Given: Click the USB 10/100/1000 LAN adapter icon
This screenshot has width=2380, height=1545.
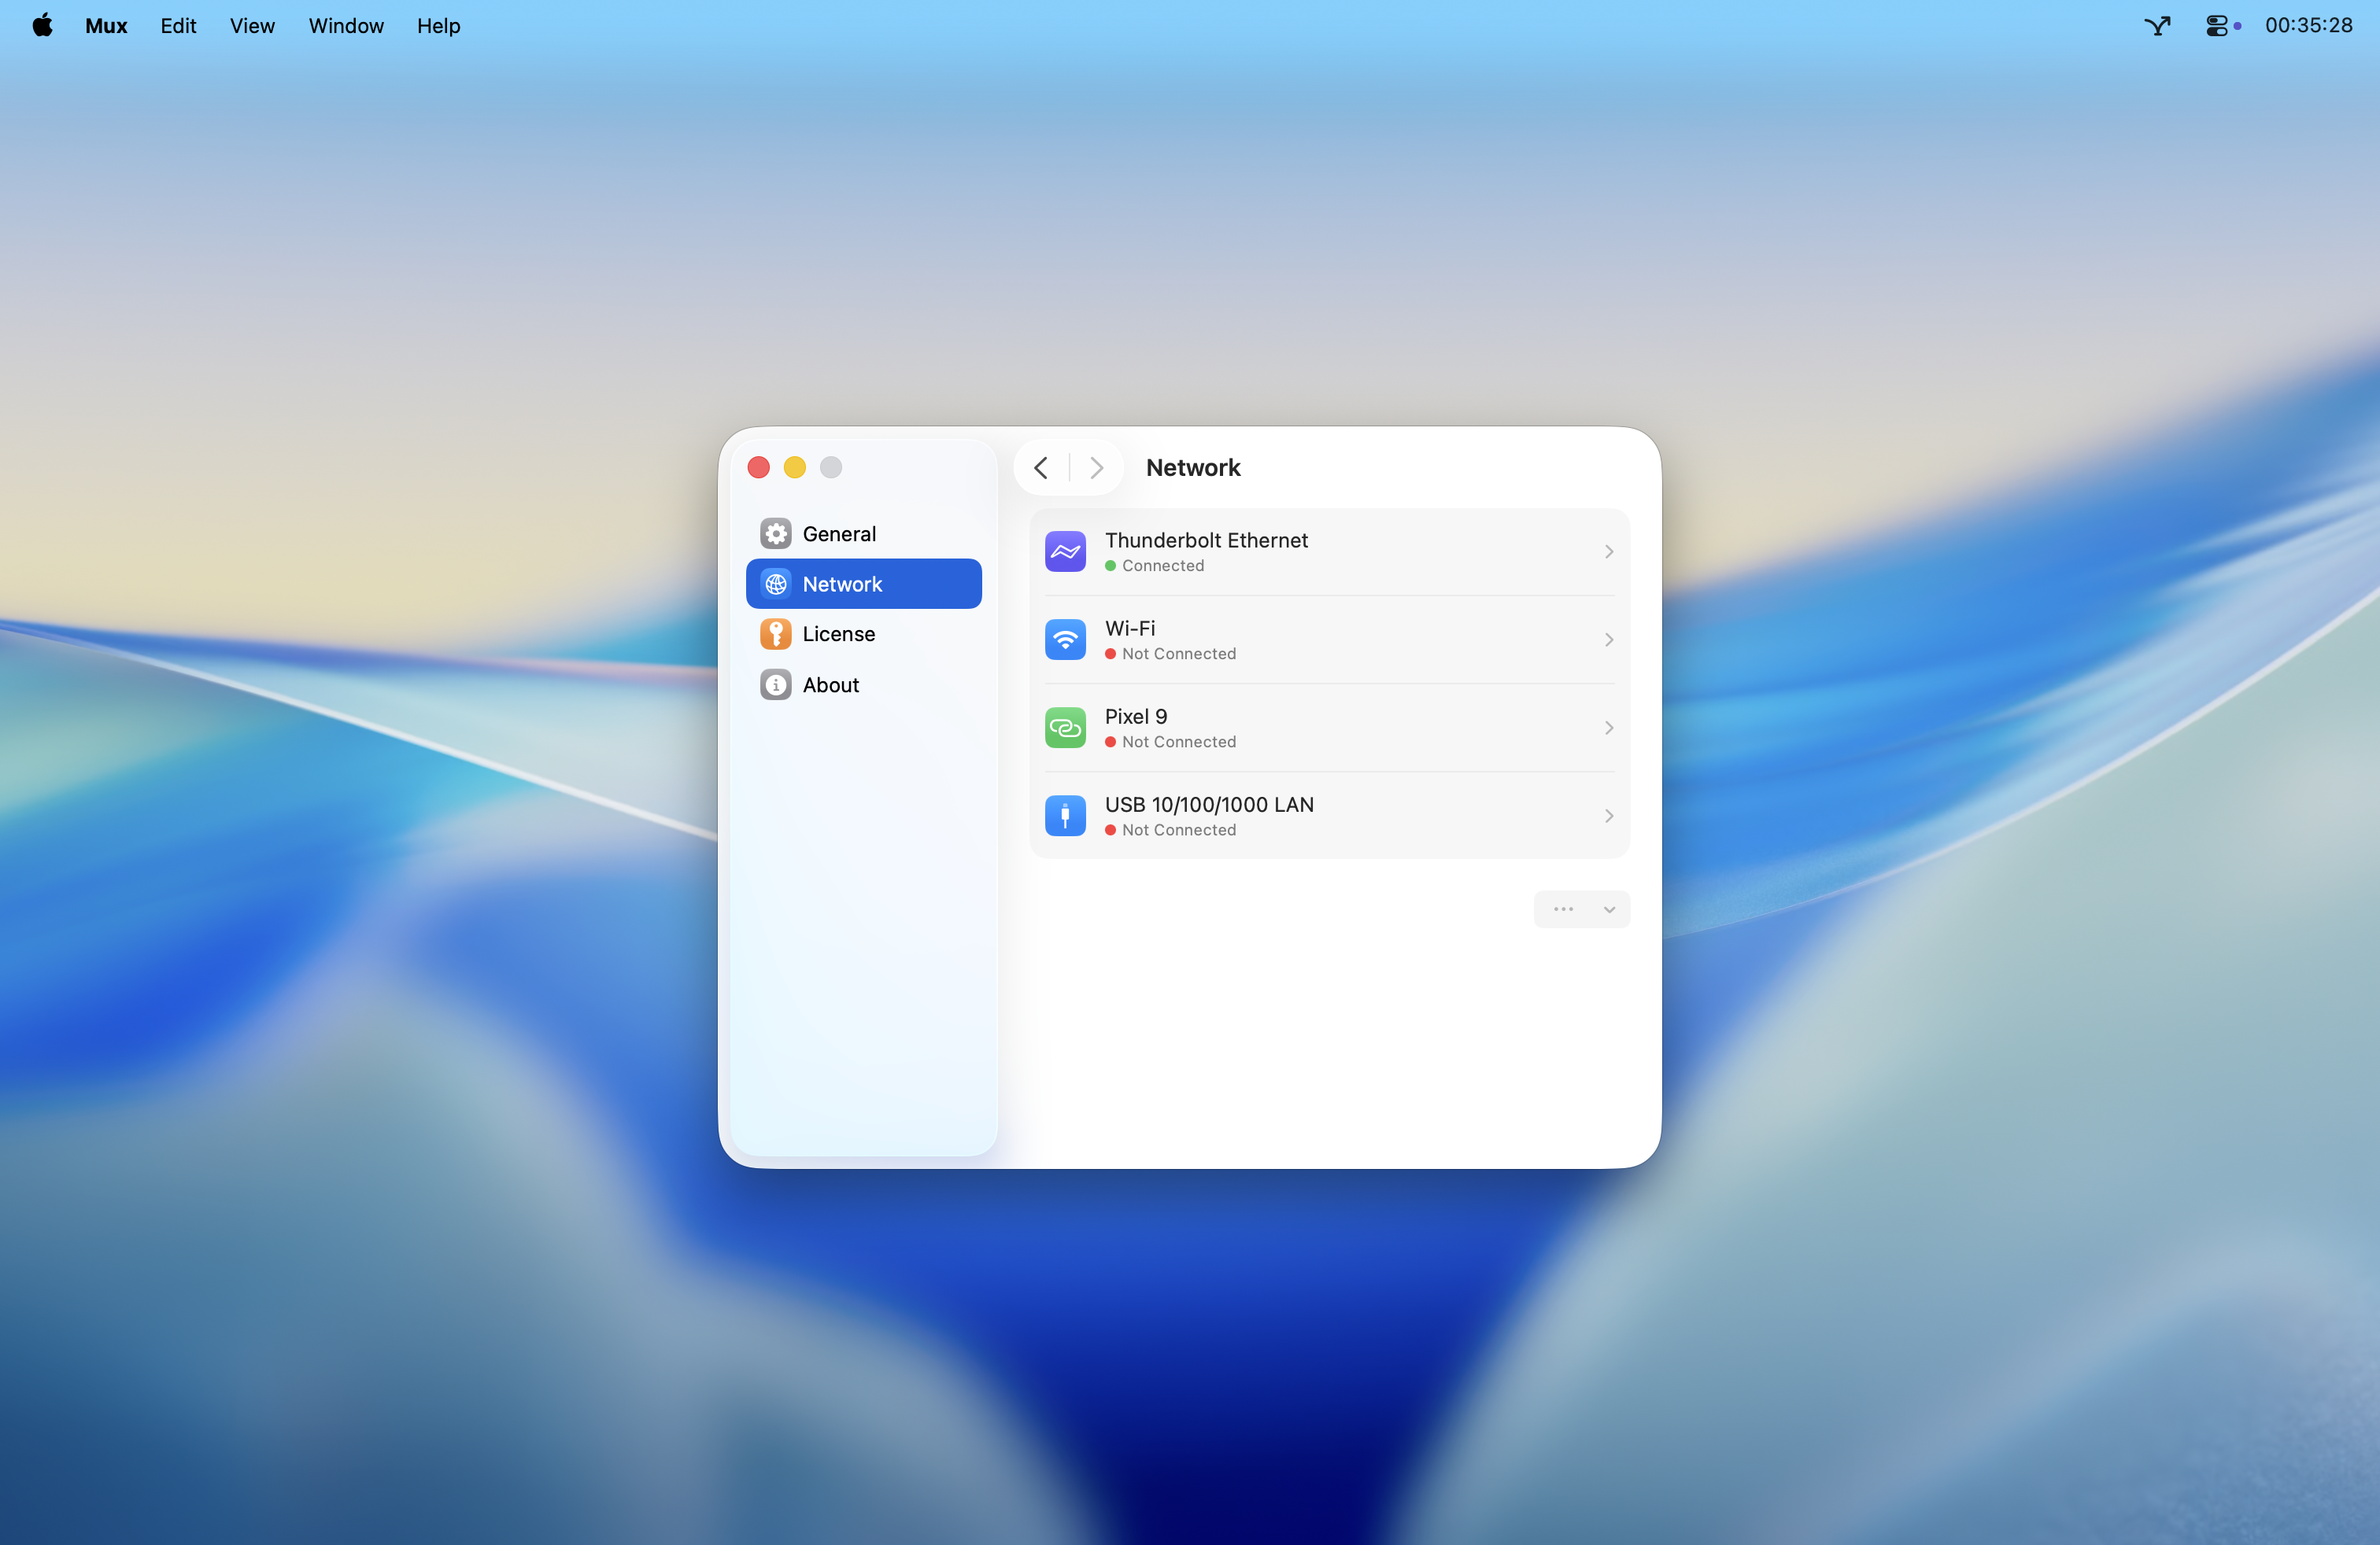Looking at the screenshot, I should tap(1065, 816).
